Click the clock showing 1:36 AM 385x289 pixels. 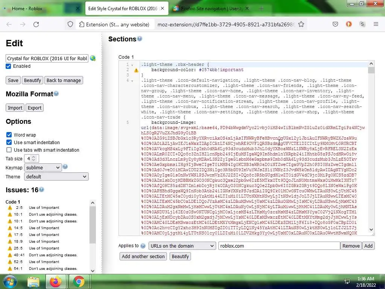pyautogui.click(x=365, y=279)
